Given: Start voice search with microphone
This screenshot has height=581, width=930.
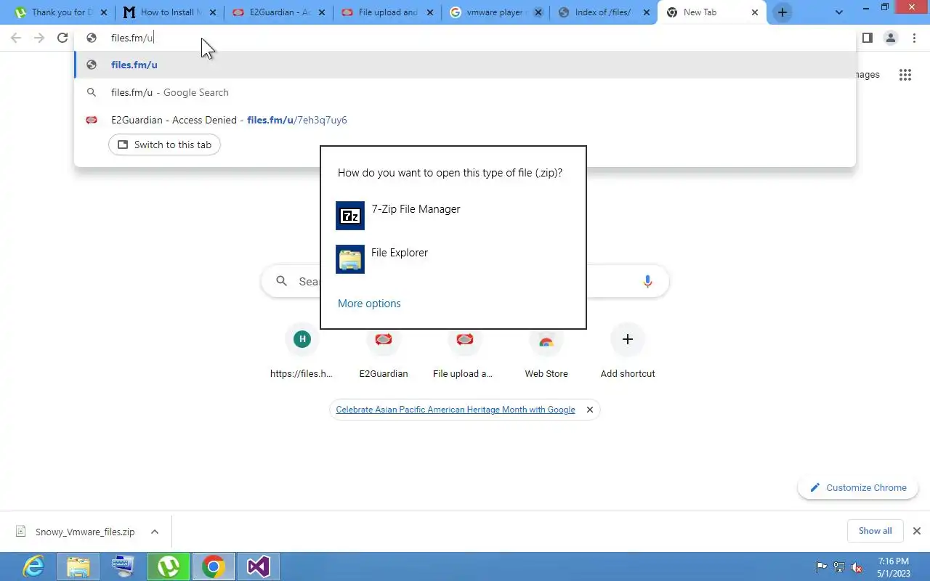Looking at the screenshot, I should click(x=647, y=281).
